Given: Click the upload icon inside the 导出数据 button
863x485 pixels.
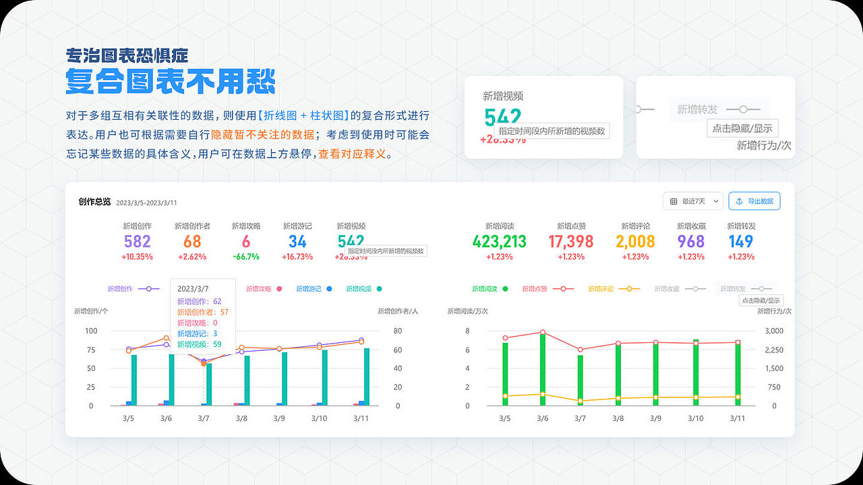Looking at the screenshot, I should coord(739,201).
